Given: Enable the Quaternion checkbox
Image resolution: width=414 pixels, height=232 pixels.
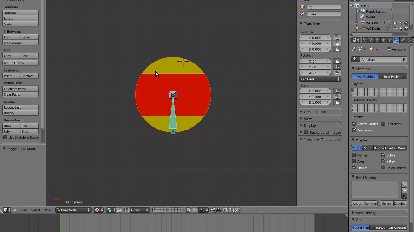Looking at the screenshot, I should point(383,124).
